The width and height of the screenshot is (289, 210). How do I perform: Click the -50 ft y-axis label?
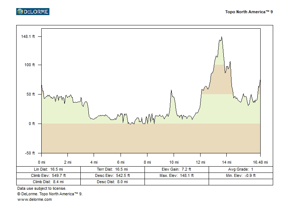pyautogui.click(x=30, y=153)
